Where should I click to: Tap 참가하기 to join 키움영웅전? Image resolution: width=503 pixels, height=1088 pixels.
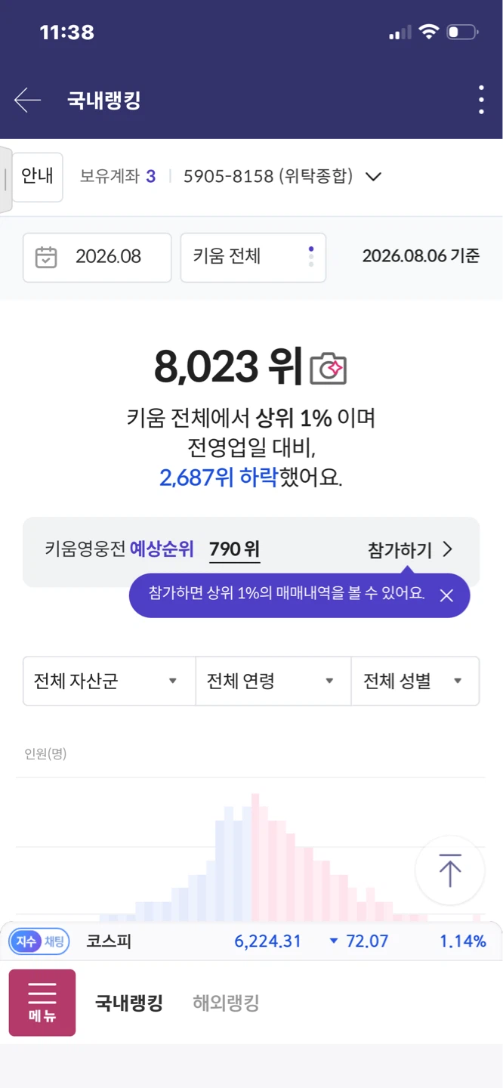point(410,549)
